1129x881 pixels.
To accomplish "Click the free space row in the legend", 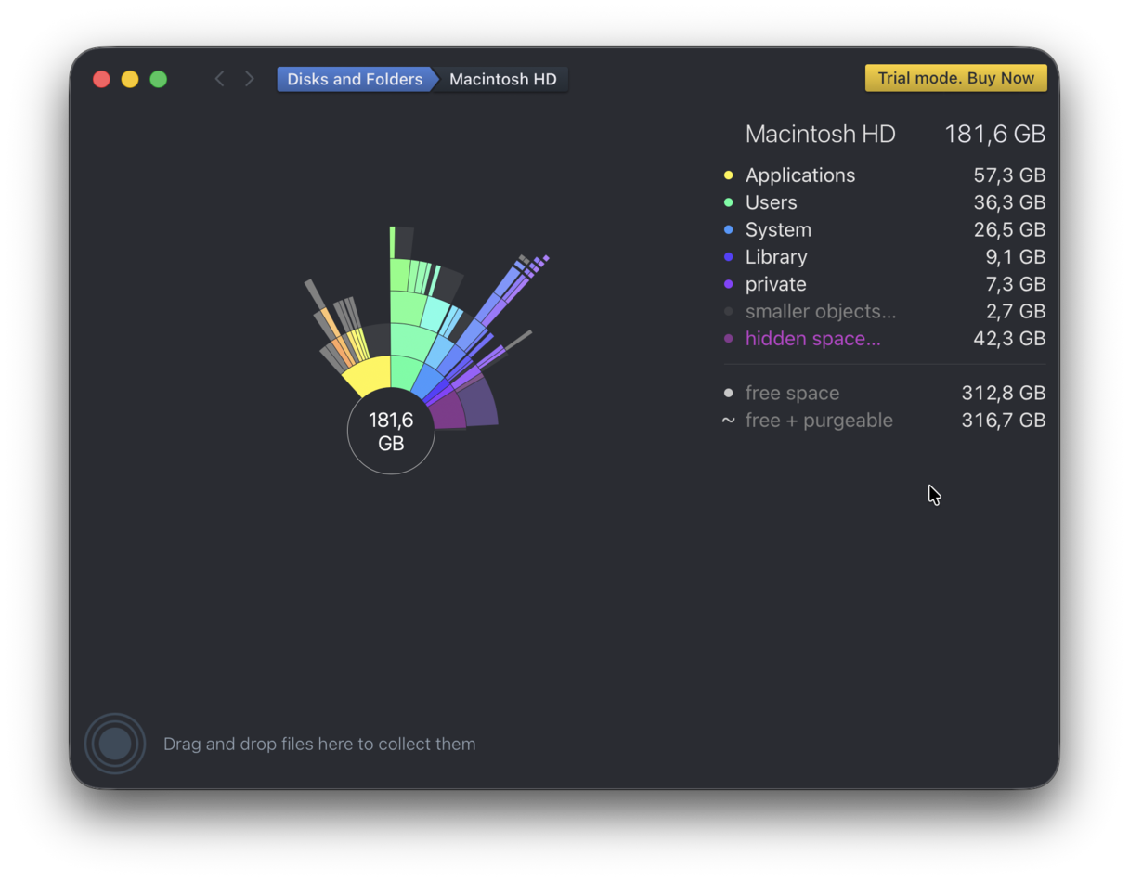I will (x=792, y=393).
